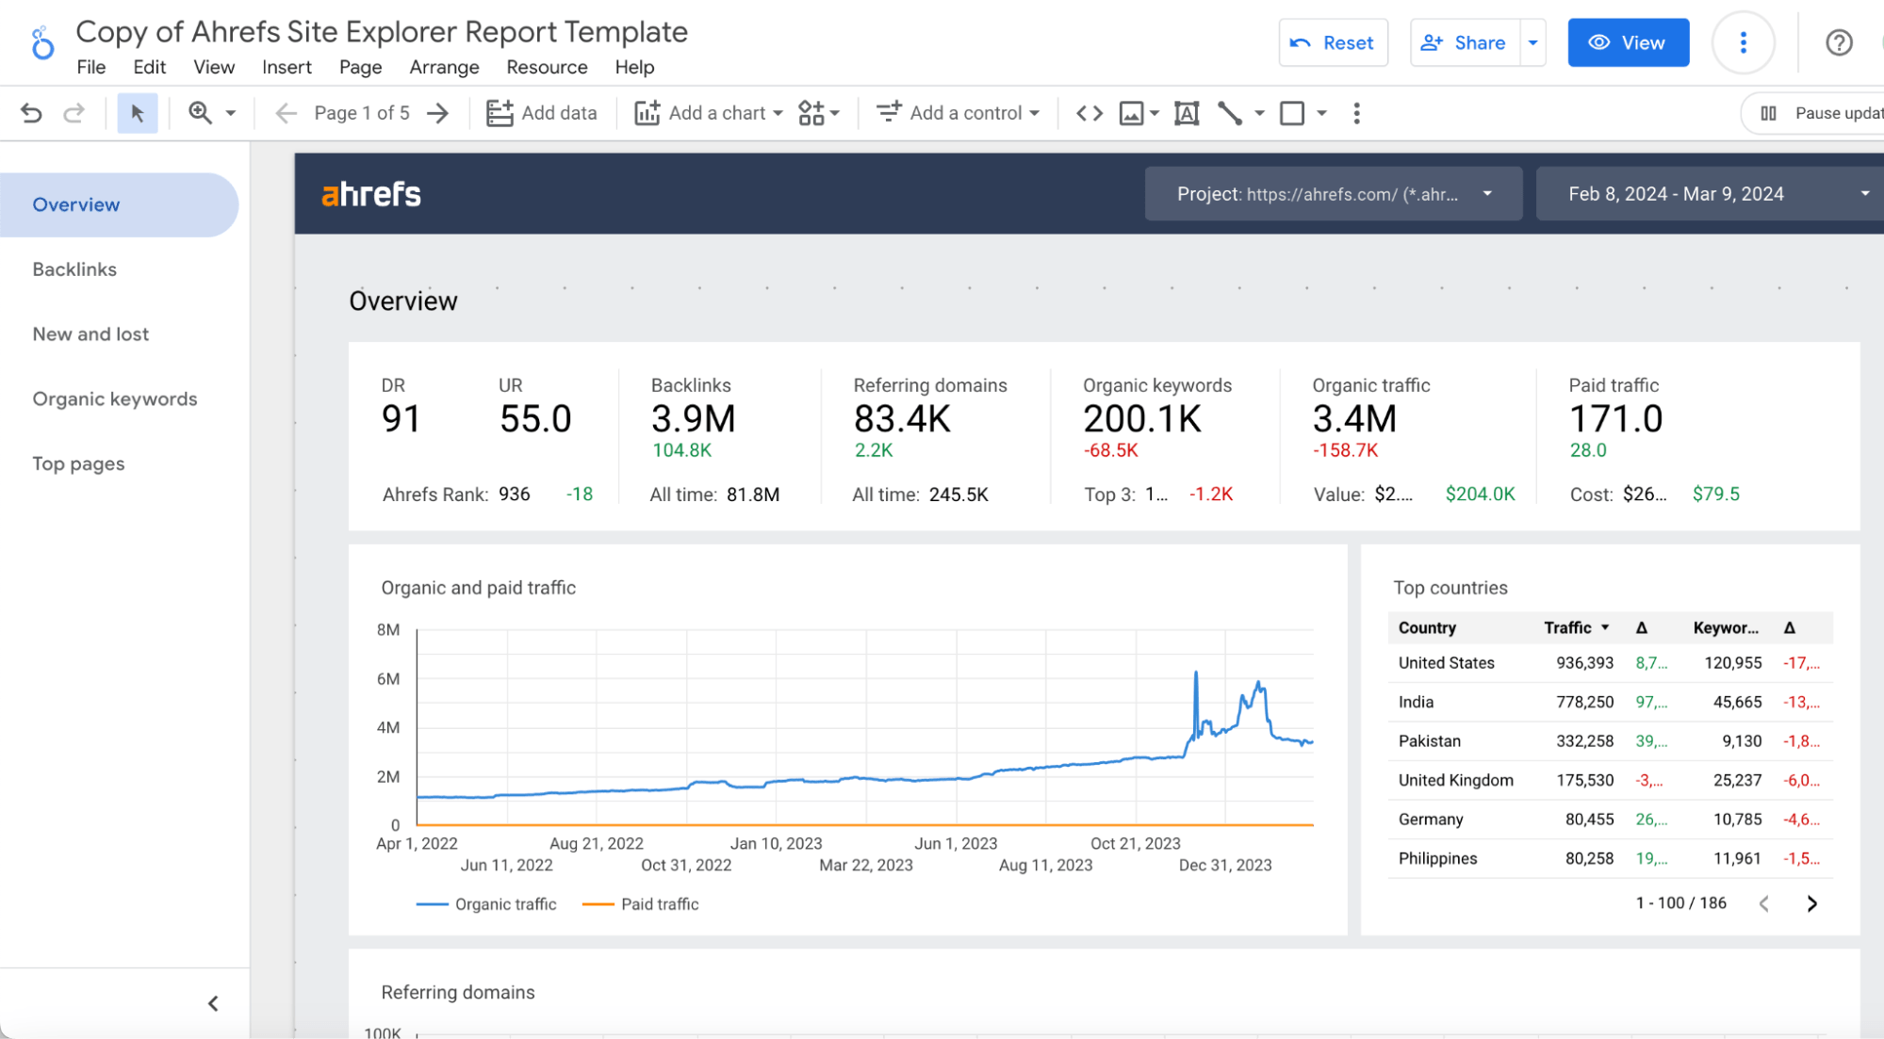Select the line drawing tool
1884x1039 pixels.
[1232, 112]
